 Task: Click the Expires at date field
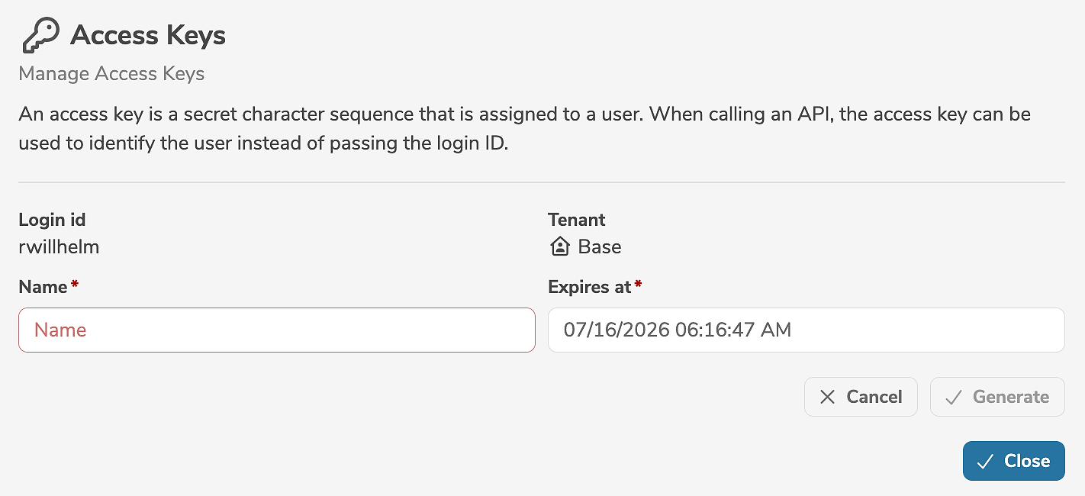806,330
